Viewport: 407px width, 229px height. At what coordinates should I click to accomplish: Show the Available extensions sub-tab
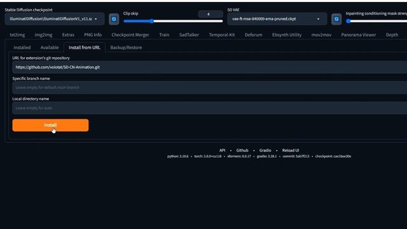click(x=50, y=48)
